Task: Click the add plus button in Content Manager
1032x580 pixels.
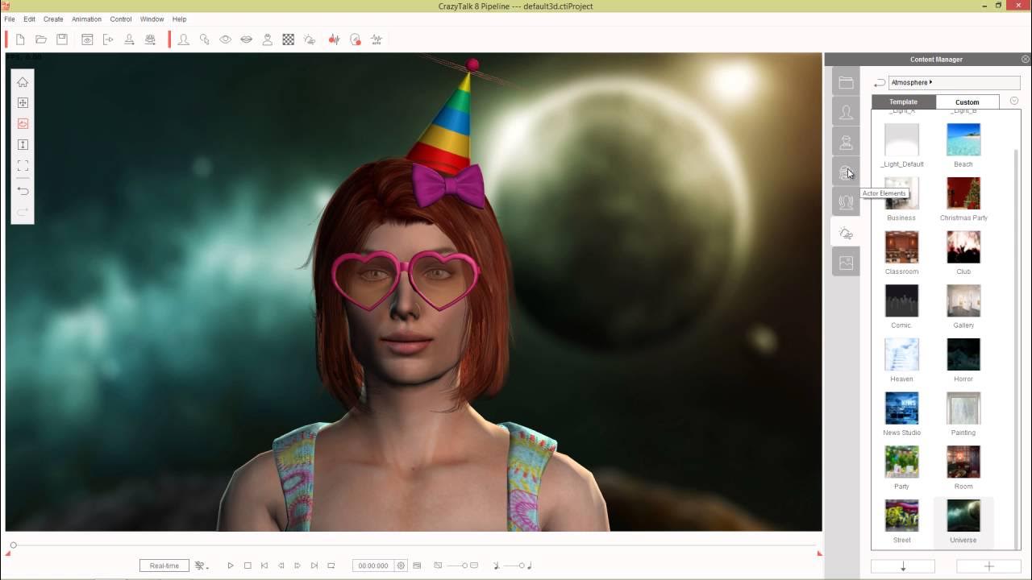Action: [988, 566]
